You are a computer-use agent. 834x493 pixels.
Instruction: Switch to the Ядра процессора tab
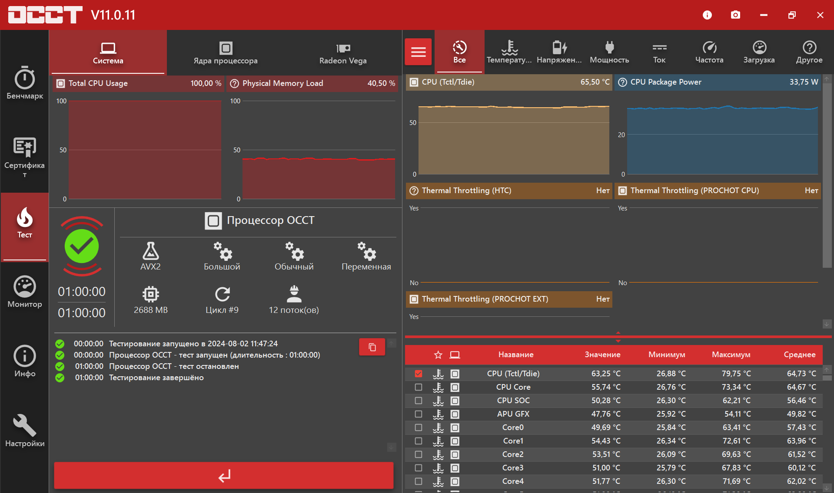226,53
